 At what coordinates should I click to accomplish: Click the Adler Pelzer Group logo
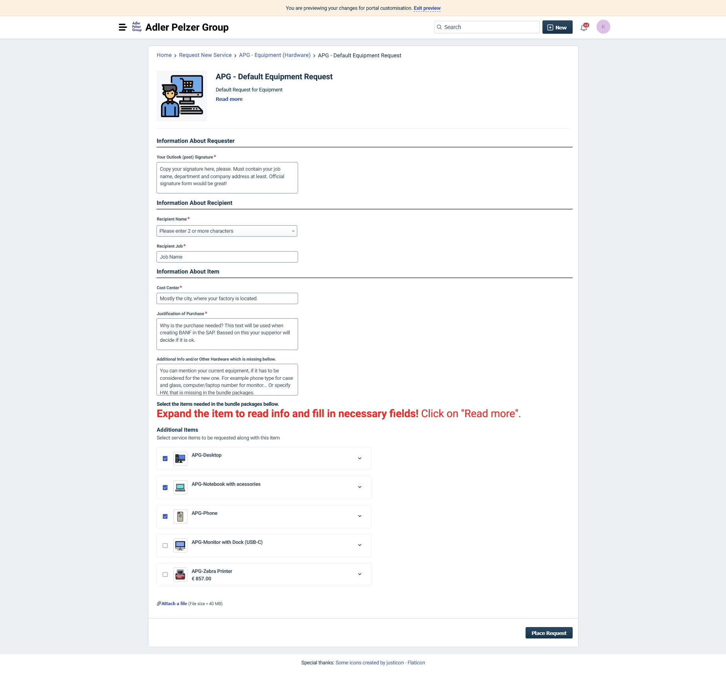pyautogui.click(x=136, y=27)
